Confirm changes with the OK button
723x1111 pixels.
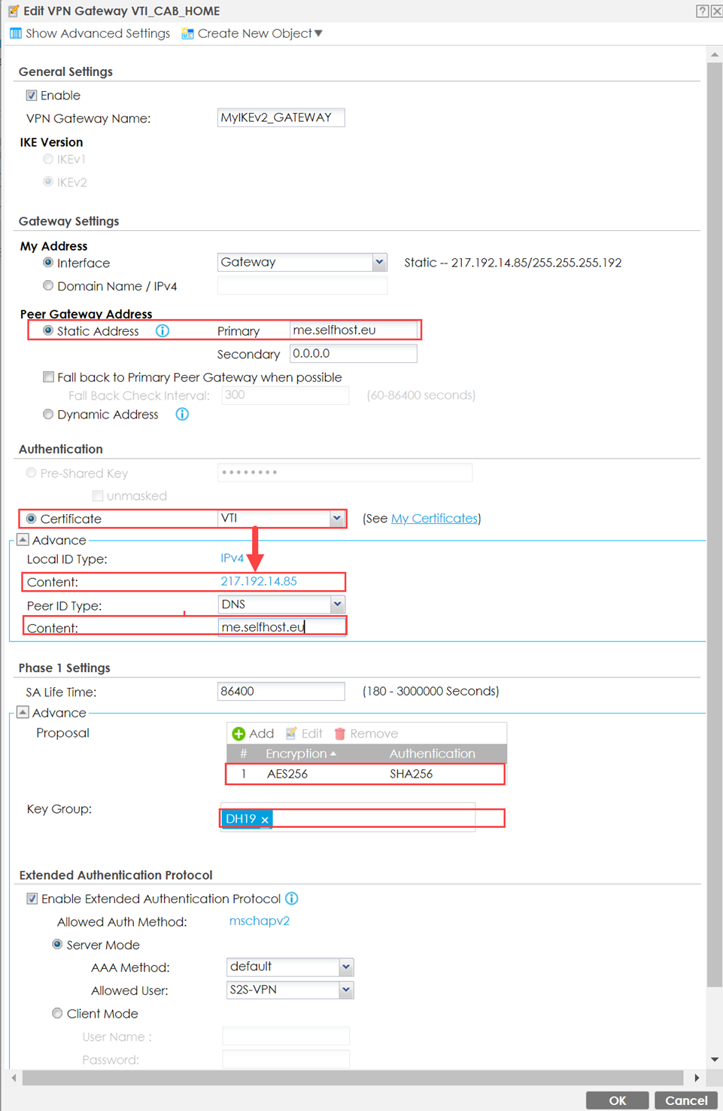[617, 1100]
